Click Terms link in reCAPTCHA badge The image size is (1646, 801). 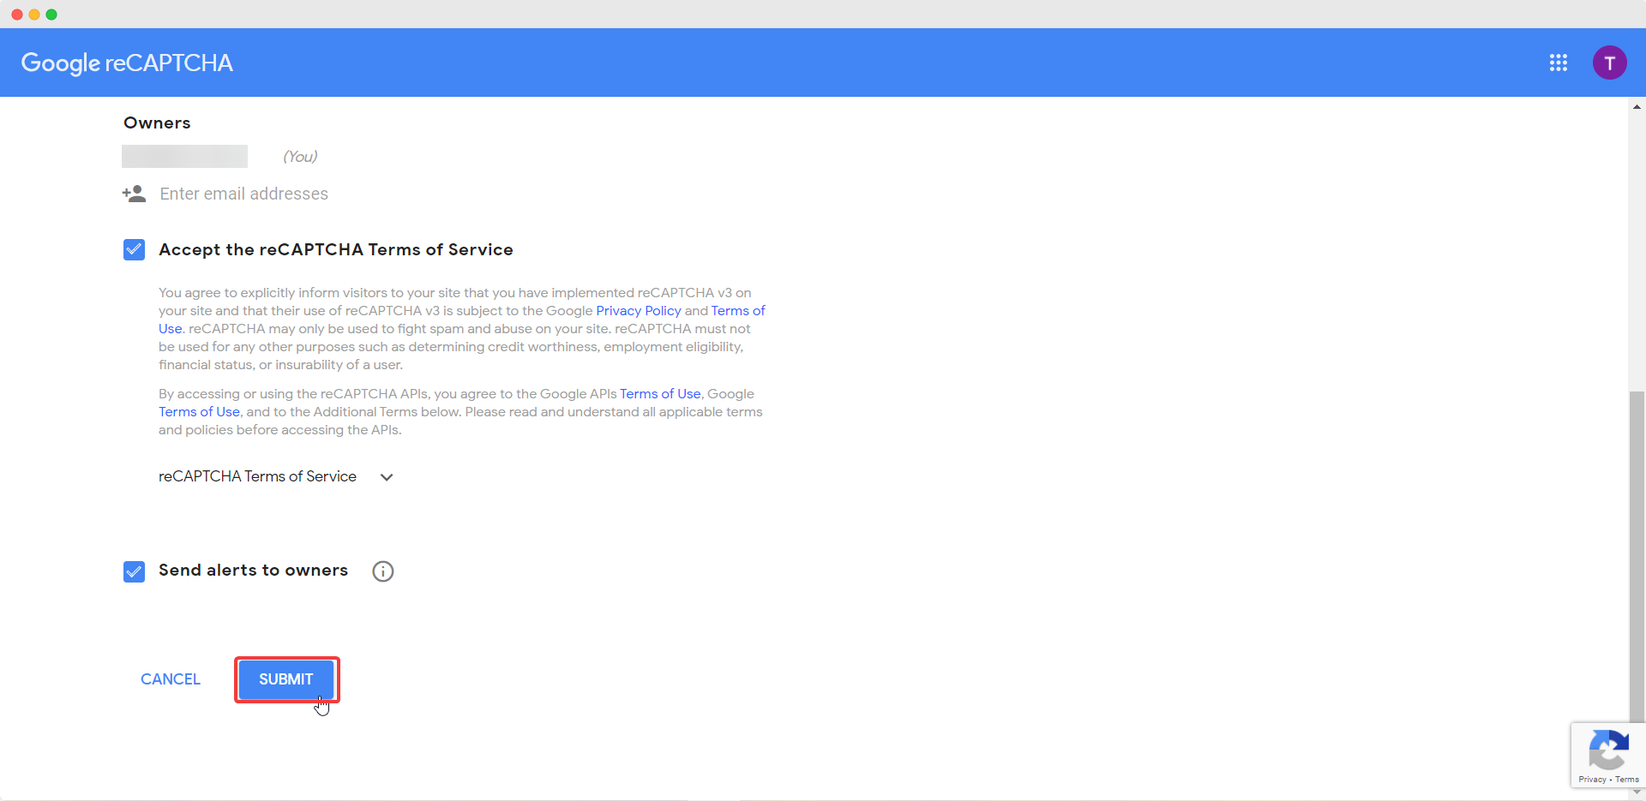point(1626,780)
